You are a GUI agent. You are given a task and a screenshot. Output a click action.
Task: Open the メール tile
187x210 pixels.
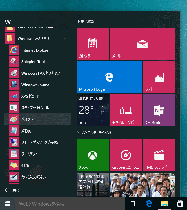[x=142, y=44]
